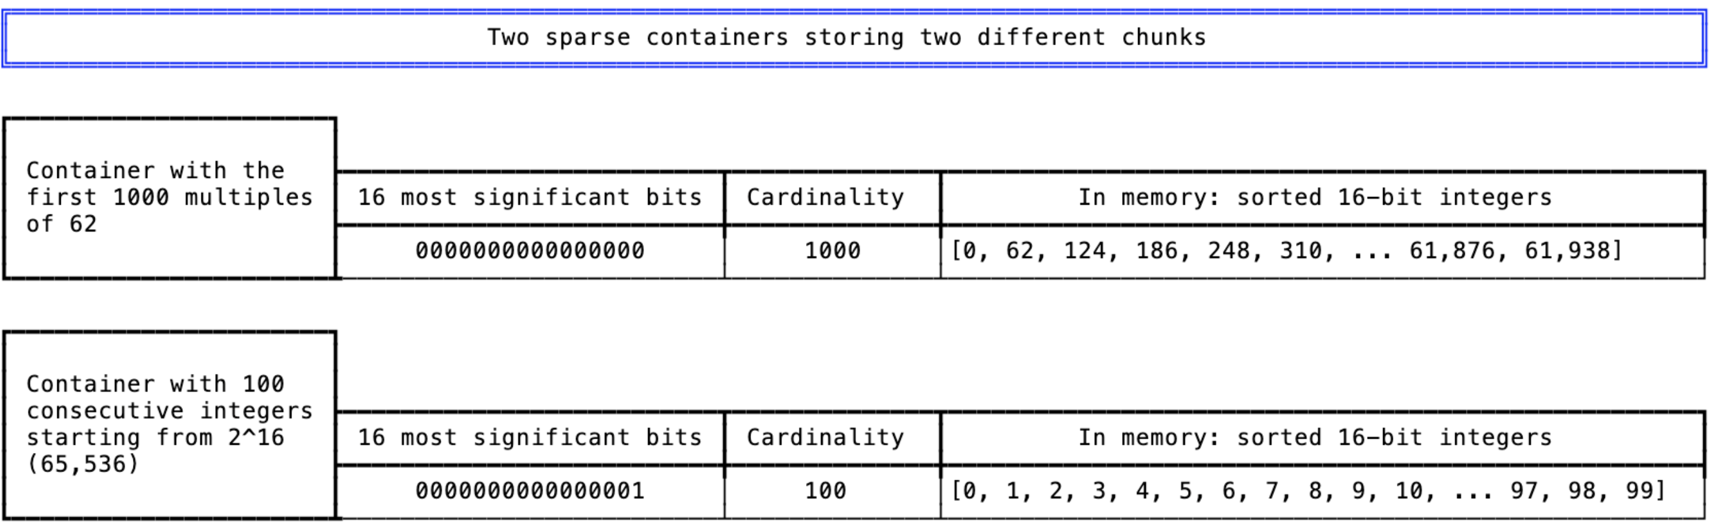The height and width of the screenshot is (531, 1711).
Task: Click the first 'Cardinality' header cell
Action: pos(832,198)
